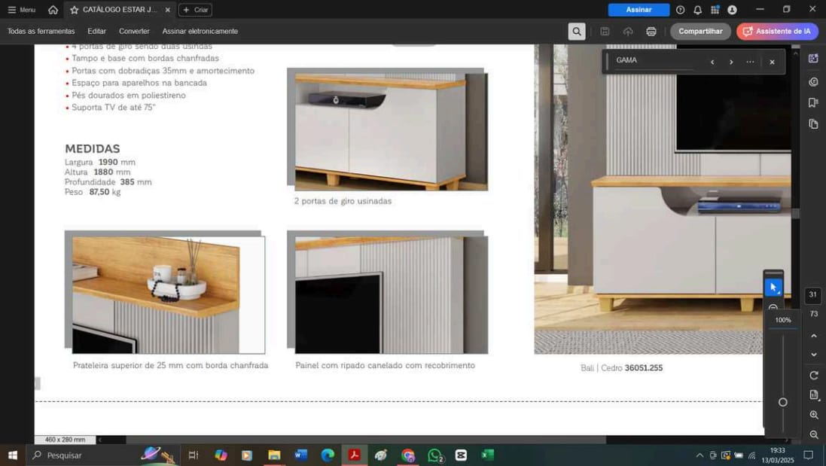This screenshot has width=826, height=466.
Task: Print the document using the printer icon
Action: click(x=651, y=32)
